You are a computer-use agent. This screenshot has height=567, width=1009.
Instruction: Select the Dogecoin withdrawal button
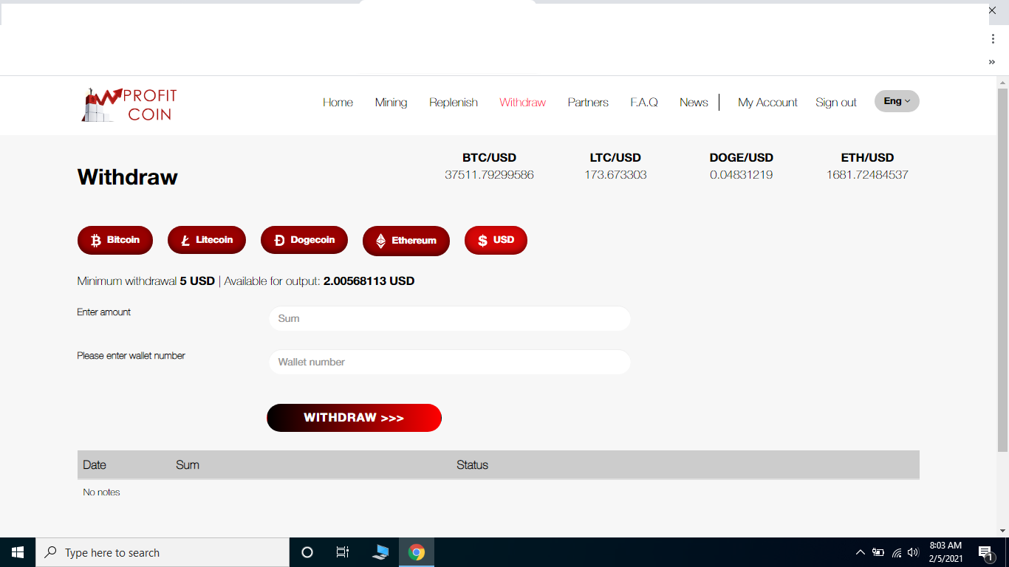click(304, 240)
